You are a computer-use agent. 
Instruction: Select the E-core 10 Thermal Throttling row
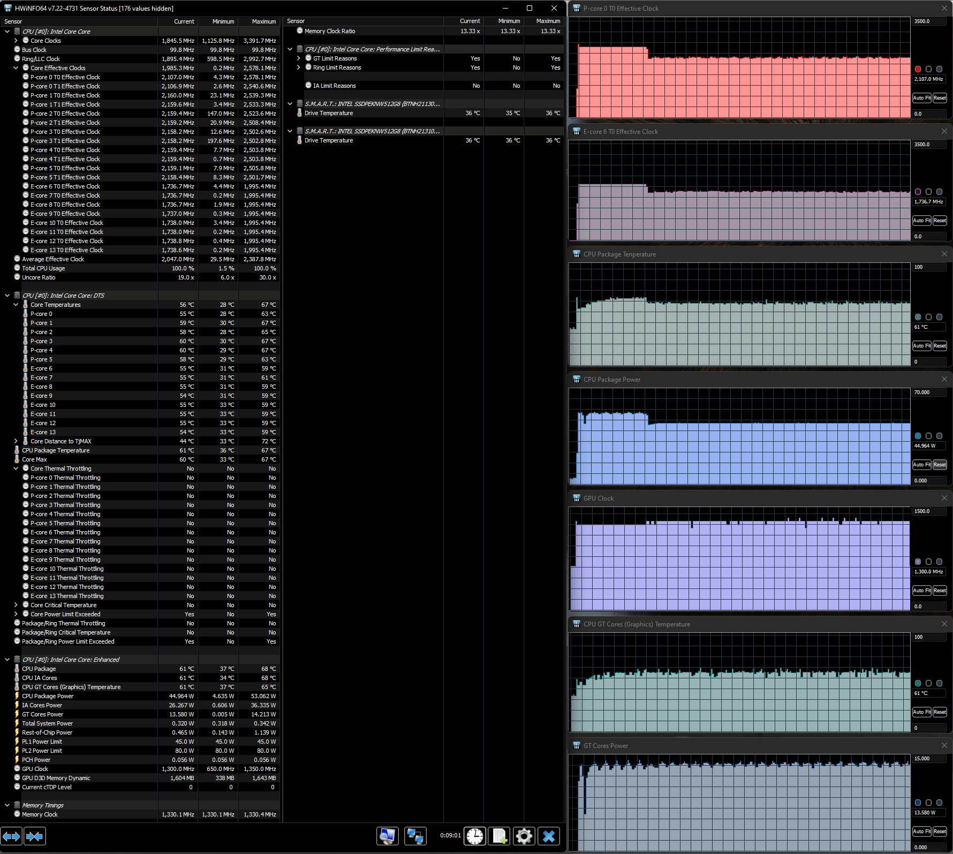pyautogui.click(x=140, y=569)
